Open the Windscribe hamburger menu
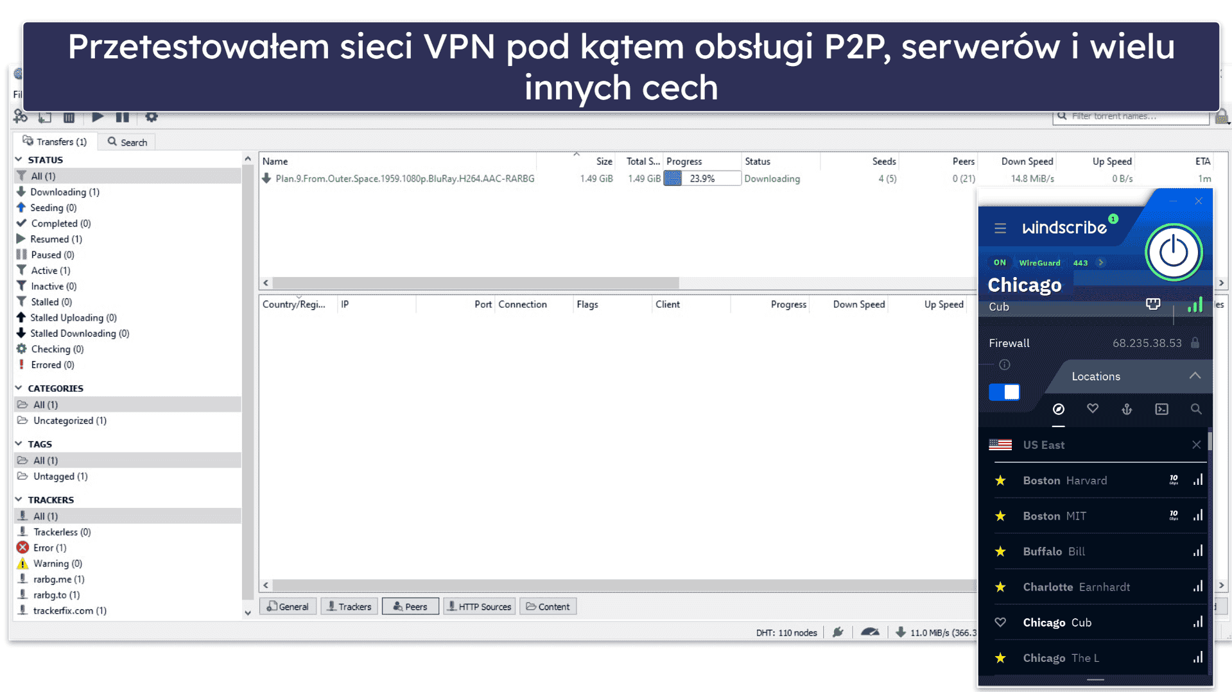Image resolution: width=1232 pixels, height=692 pixels. tap(1000, 228)
